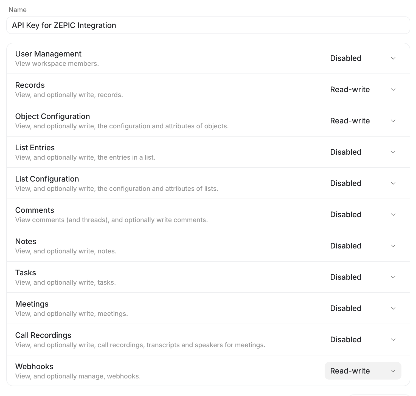
Task: Click the chevron icon in Meetings row
Action: 393,308
